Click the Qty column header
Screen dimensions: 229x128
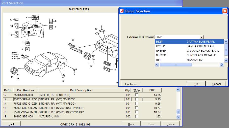pos(127,90)
